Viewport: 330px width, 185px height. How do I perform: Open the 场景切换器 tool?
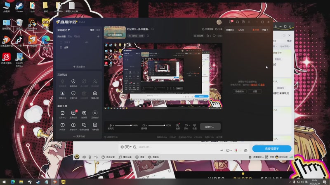[x=84, y=127]
